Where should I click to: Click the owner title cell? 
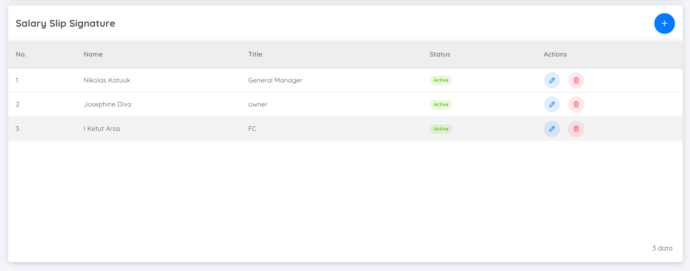(258, 105)
